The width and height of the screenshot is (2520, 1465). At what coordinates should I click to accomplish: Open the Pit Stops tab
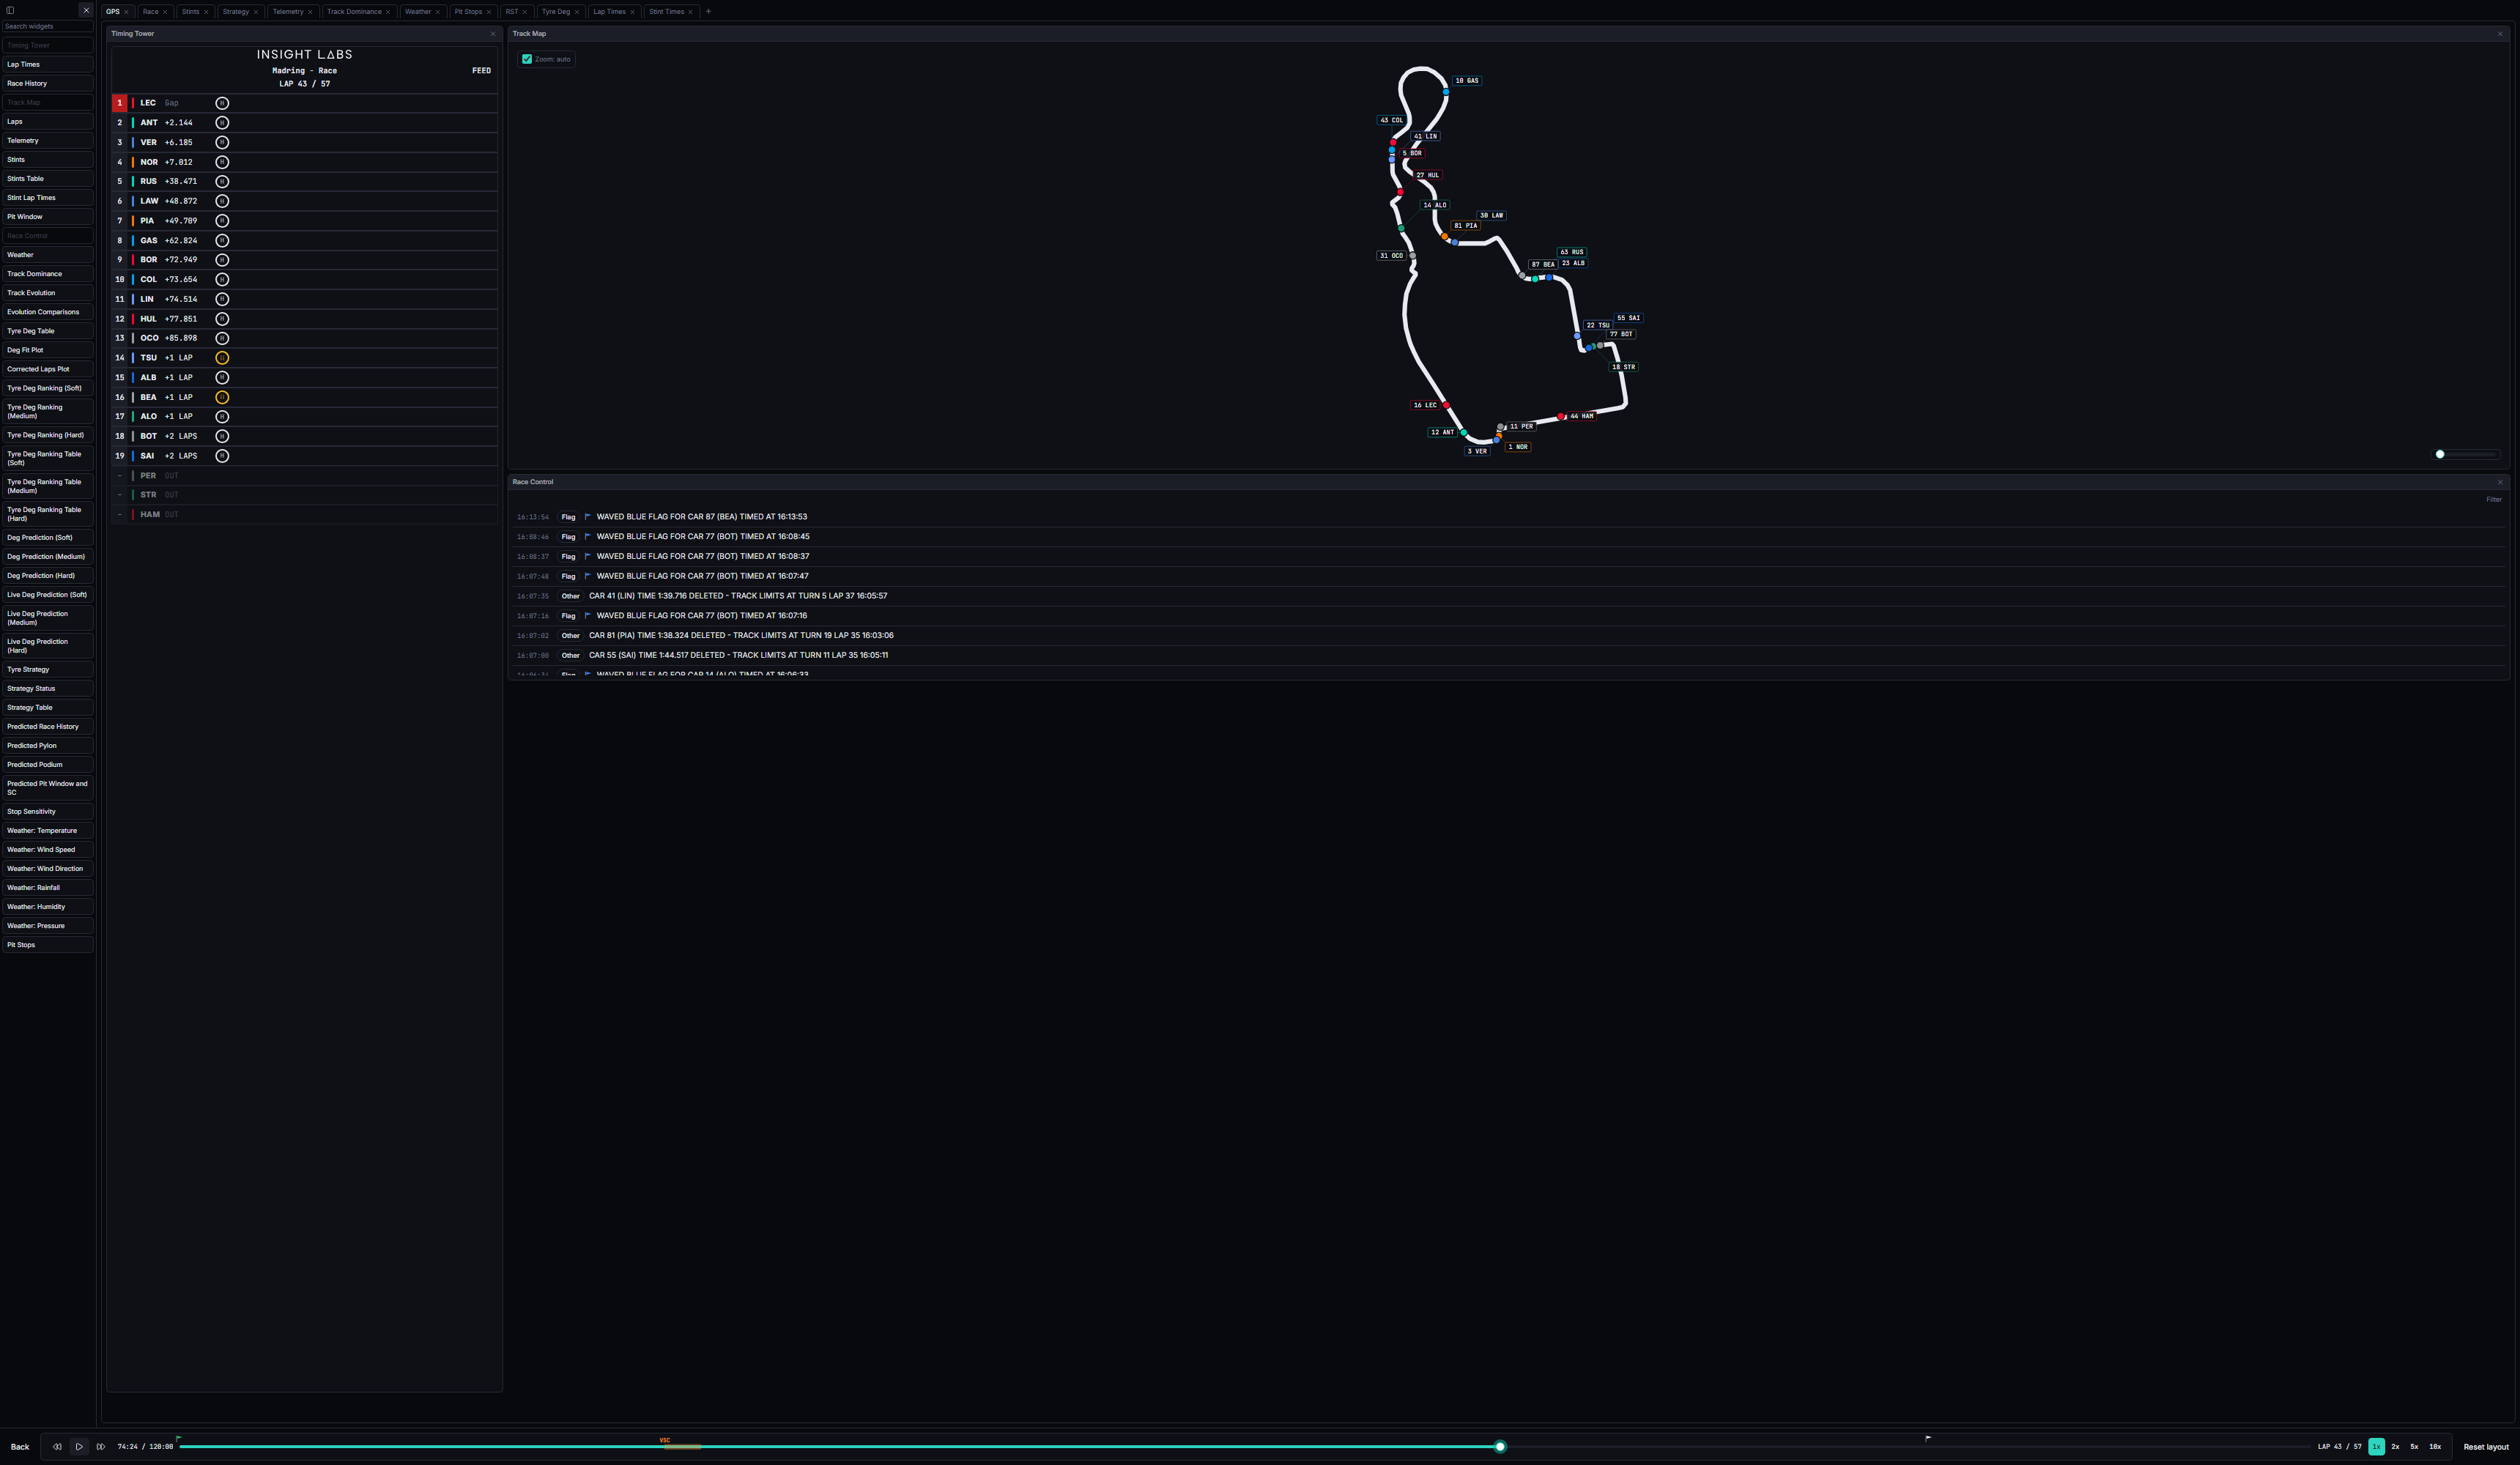coord(468,12)
